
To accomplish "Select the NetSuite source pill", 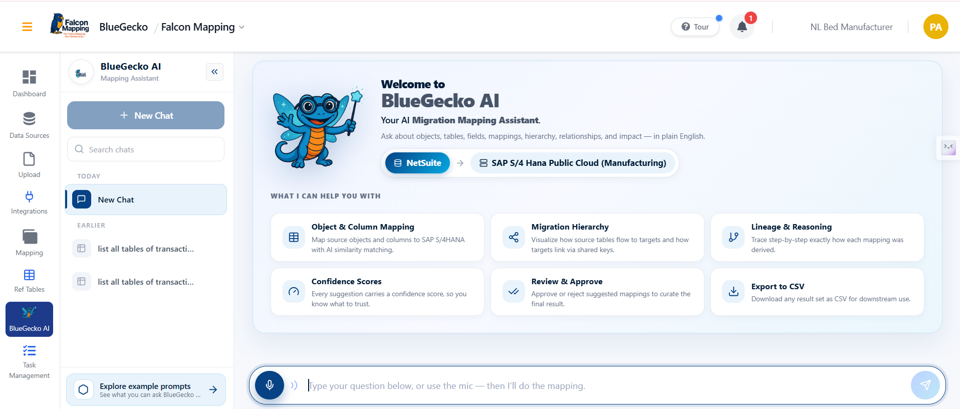I will click(x=417, y=163).
